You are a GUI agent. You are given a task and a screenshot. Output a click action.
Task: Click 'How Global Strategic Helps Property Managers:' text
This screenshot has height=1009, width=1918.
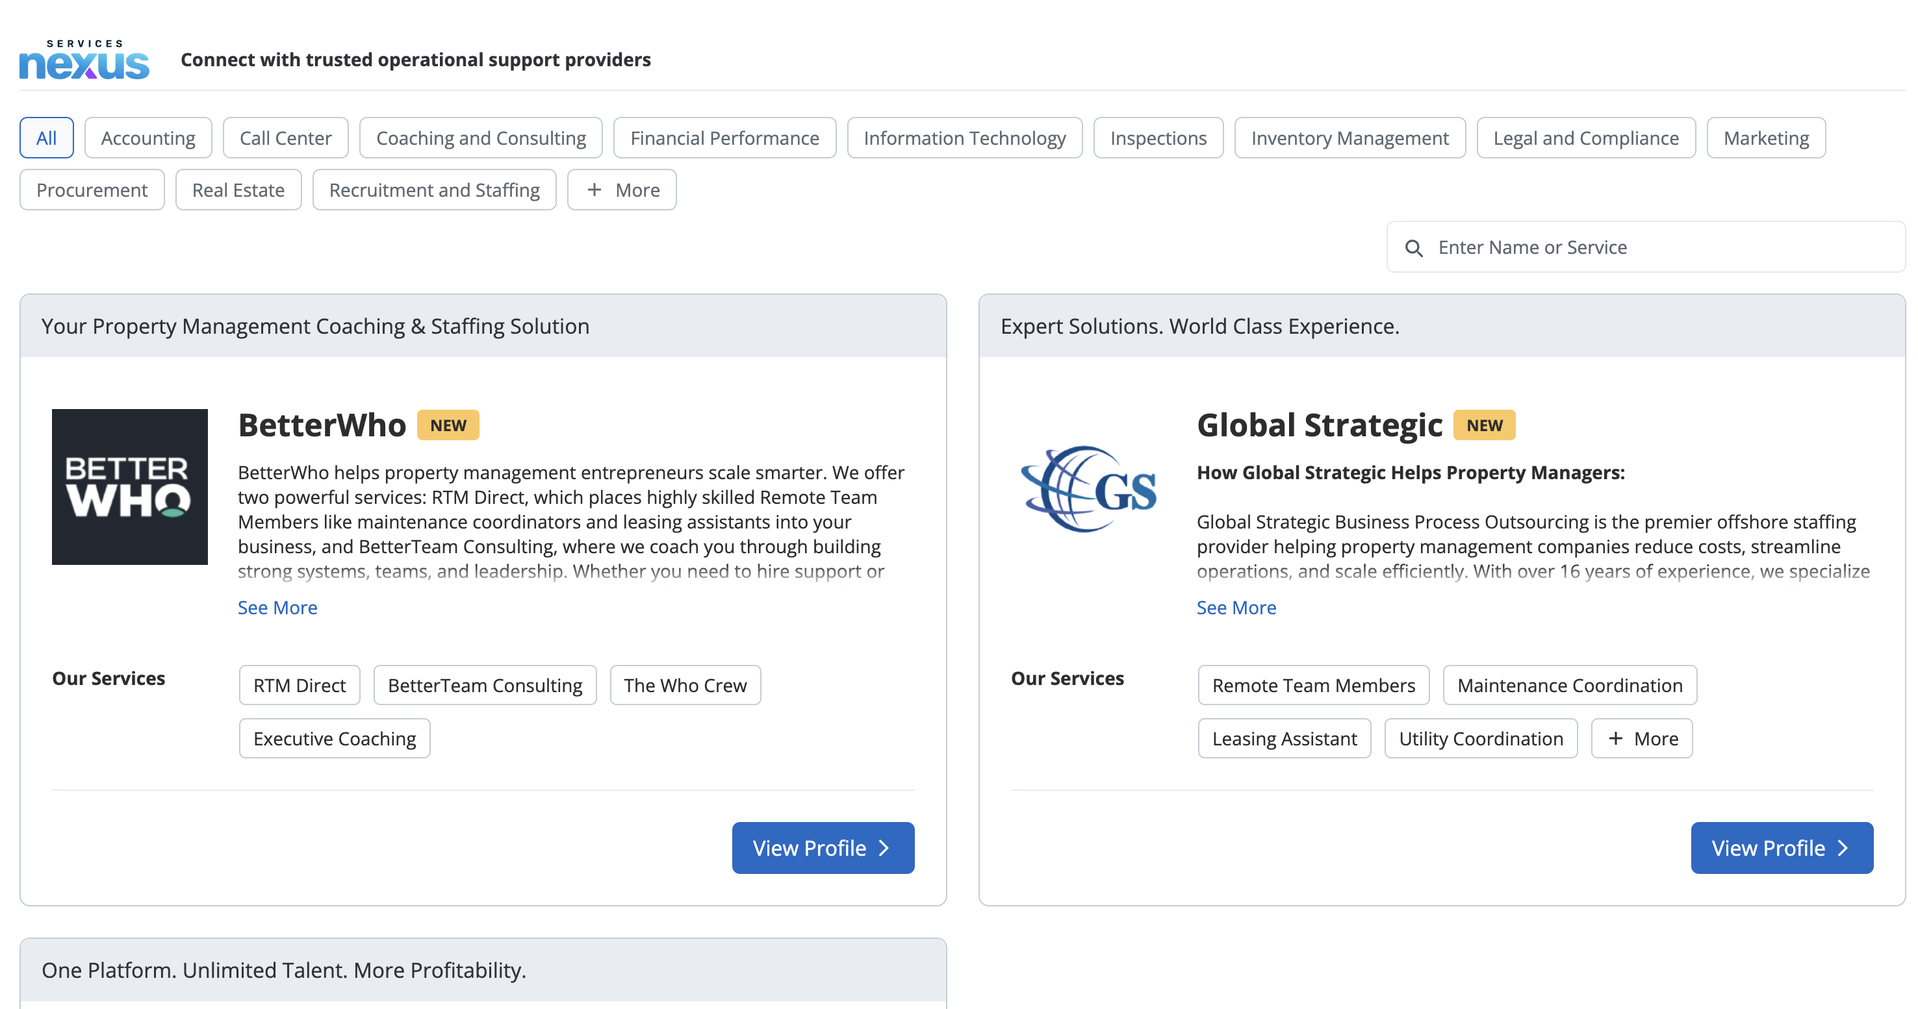1411,473
